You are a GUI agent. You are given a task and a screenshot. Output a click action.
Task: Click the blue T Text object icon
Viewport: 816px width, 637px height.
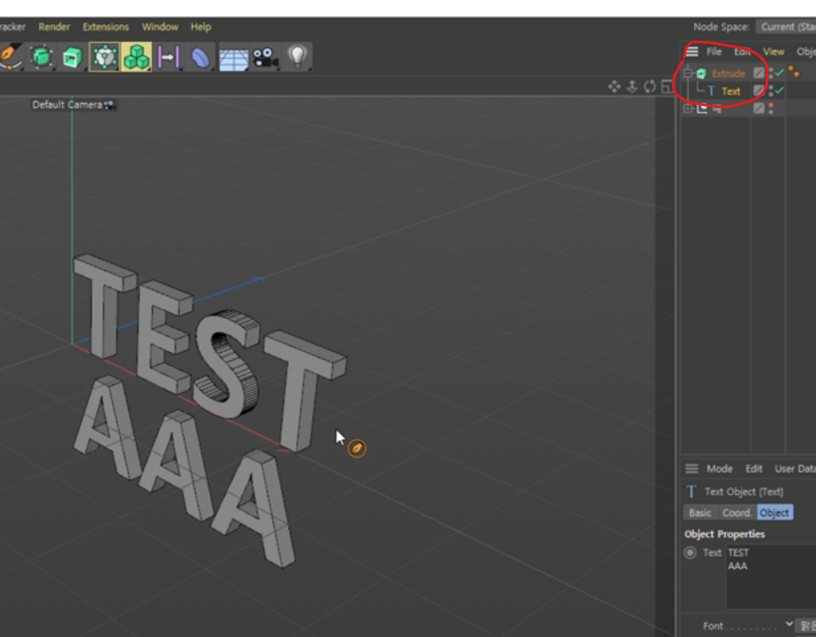click(711, 91)
